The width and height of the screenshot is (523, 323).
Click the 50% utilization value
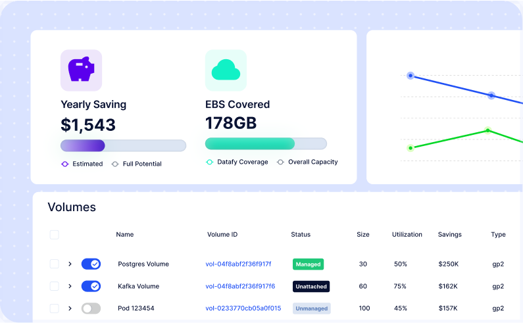point(401,264)
